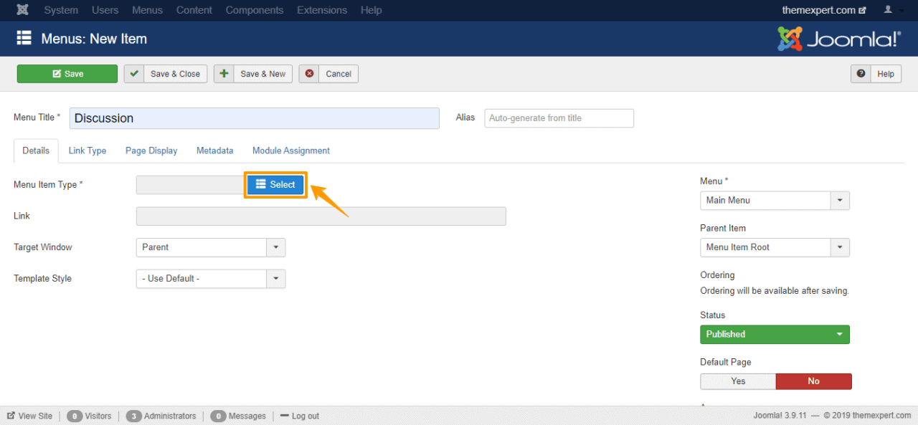918x425 pixels.
Task: Keep Default Page set to No
Action: click(813, 381)
